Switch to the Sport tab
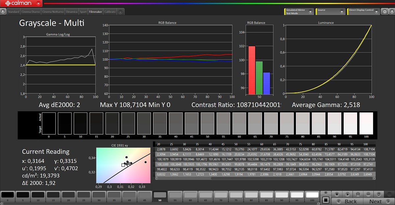The image size is (395, 205). (83, 12)
